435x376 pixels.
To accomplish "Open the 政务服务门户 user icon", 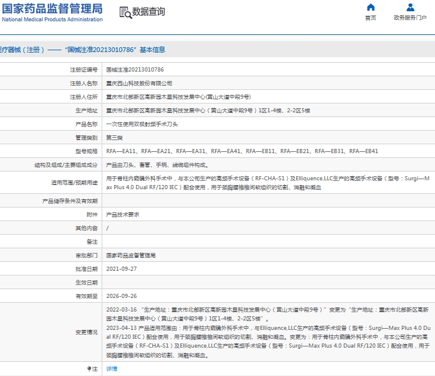I will (410, 7).
